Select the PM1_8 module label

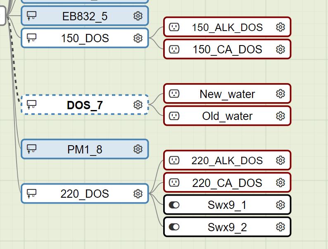85,150
